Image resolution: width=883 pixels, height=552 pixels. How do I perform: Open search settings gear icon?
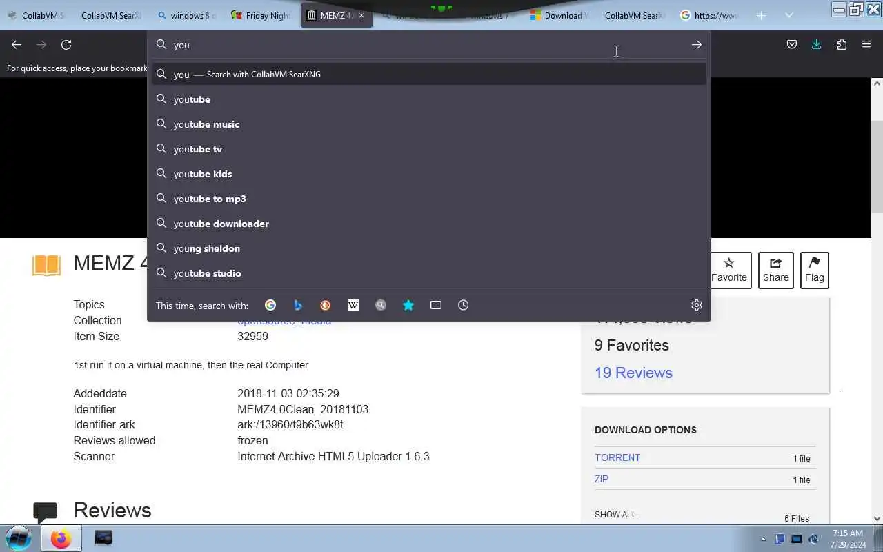coord(697,305)
